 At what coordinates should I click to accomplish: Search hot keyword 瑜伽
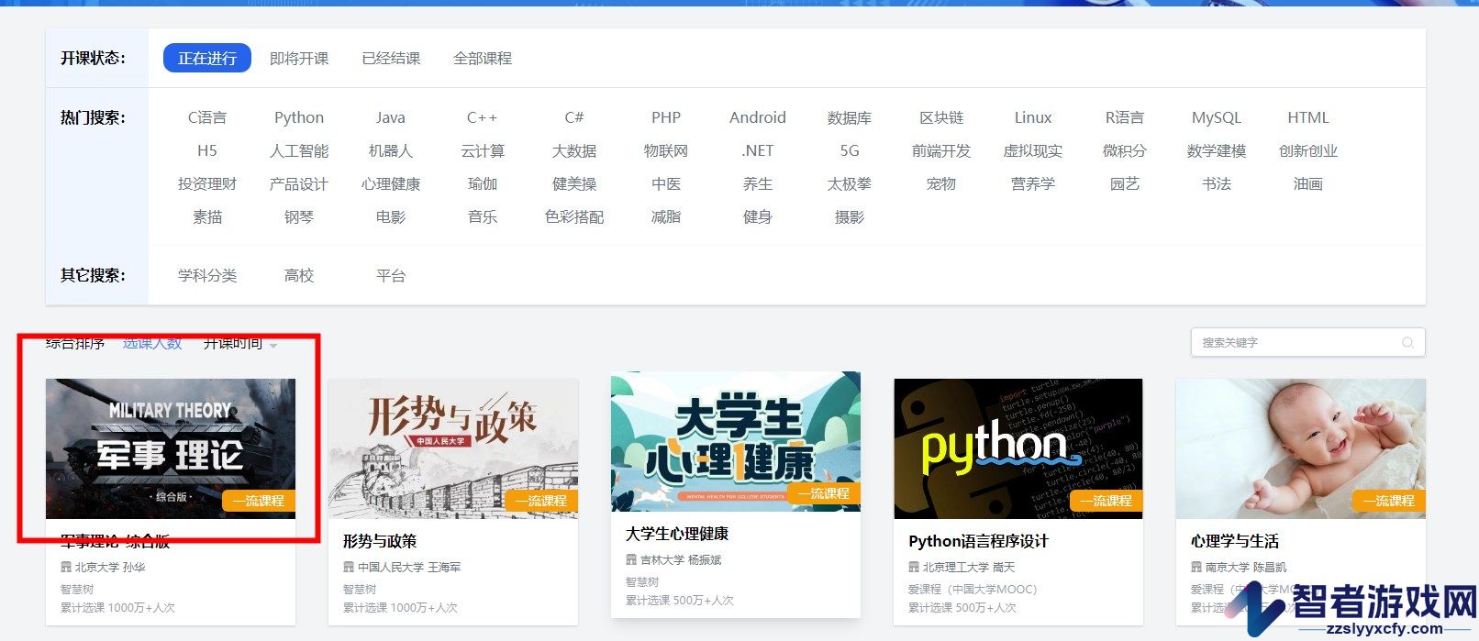(x=483, y=183)
